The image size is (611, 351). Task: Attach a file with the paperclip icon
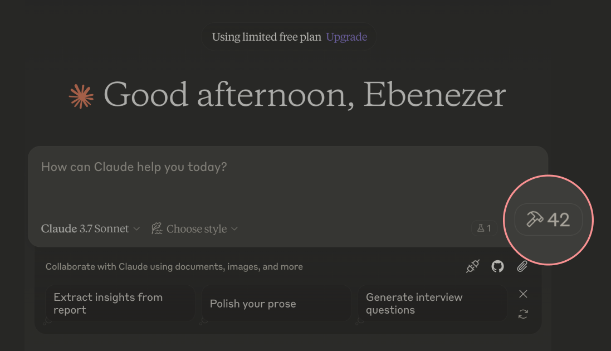[x=522, y=266]
